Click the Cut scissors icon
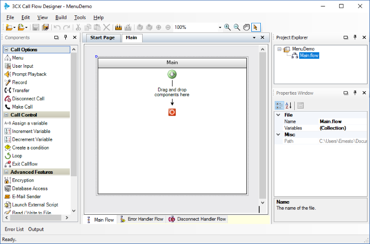Screen dimensions: 370x244 point(78,27)
